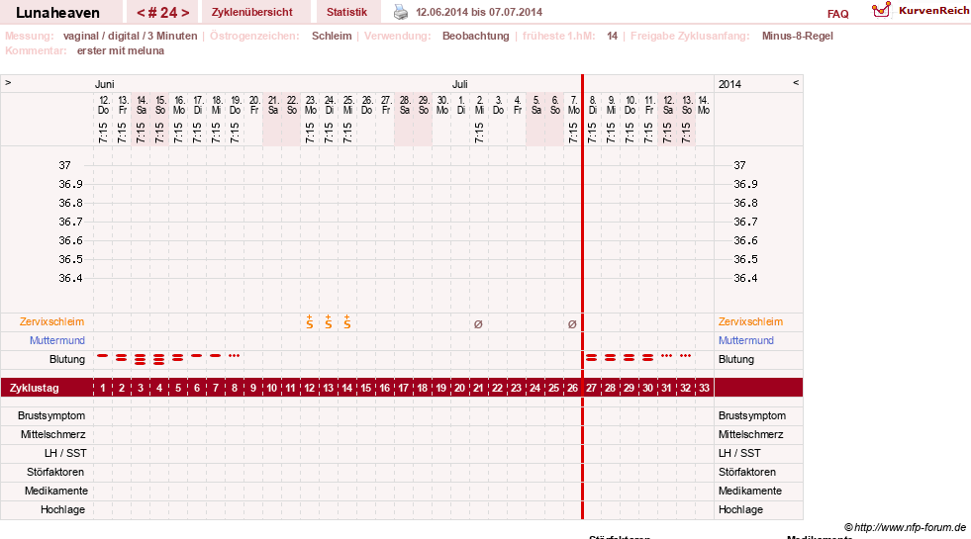
Task: Click date header 7. Mo
Action: click(x=573, y=105)
